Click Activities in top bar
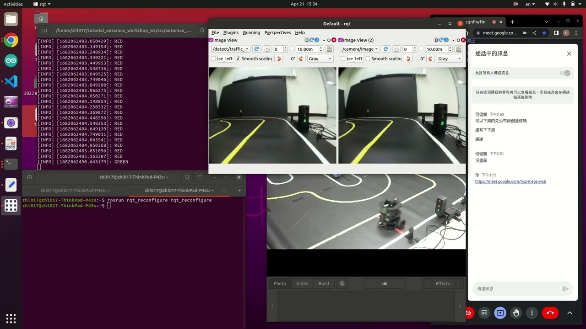The image size is (586, 329). click(13, 4)
